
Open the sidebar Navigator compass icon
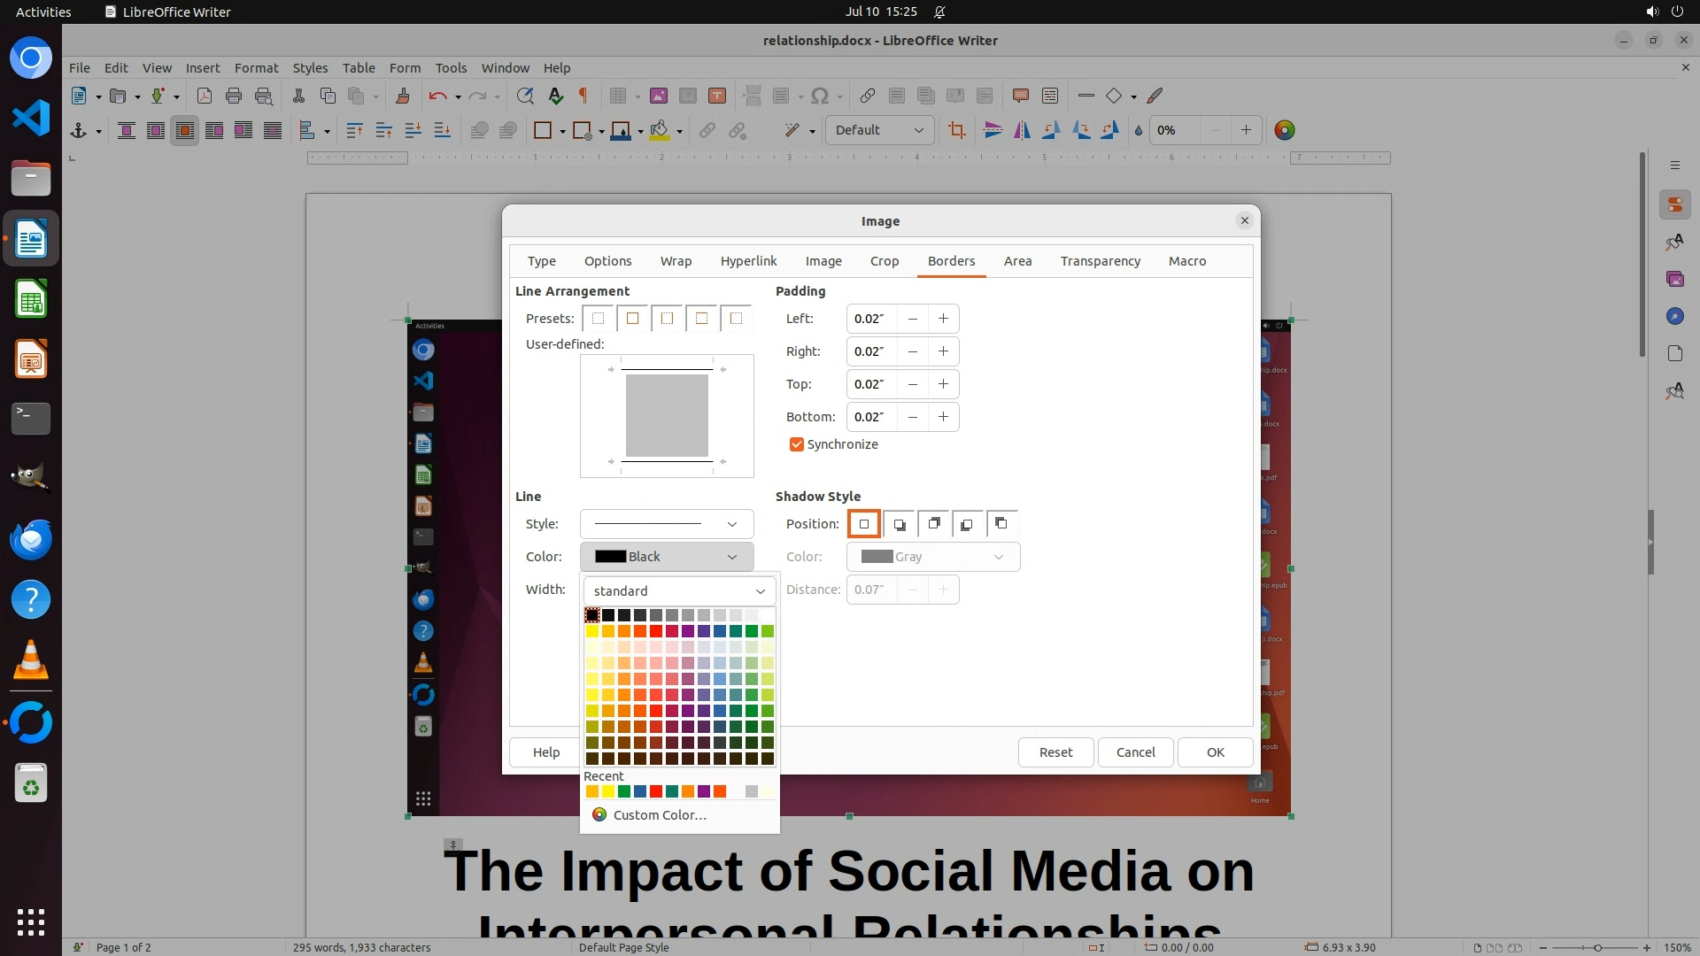pos(1674,316)
